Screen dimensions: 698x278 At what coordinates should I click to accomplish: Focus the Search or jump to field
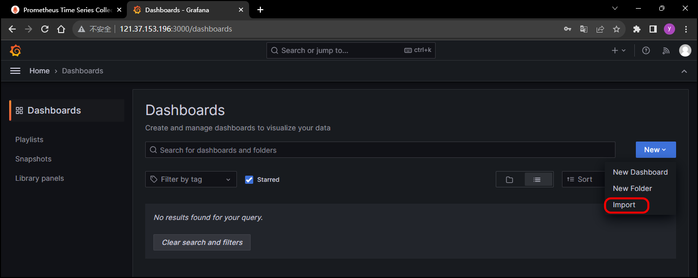[x=351, y=50]
